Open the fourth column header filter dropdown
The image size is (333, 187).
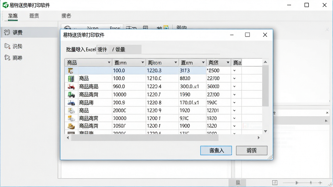click(203, 63)
